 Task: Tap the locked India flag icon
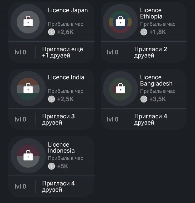tap(28, 89)
